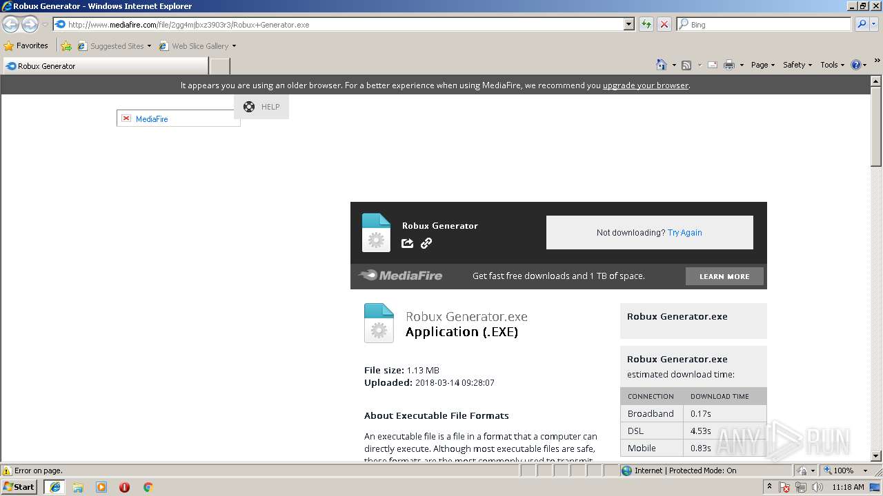Screen dimensions: 883x496
Task: Click the upgrade your browser link
Action: 645,85
